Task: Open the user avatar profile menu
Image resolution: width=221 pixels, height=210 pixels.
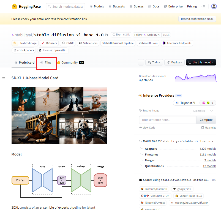Action: [x=214, y=6]
